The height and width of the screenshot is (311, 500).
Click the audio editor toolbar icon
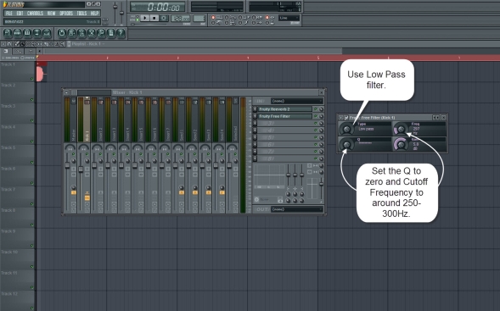(x=92, y=33)
